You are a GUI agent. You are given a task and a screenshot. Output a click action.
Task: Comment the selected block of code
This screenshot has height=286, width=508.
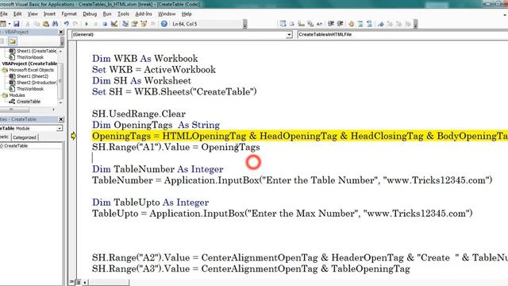(x=360, y=24)
